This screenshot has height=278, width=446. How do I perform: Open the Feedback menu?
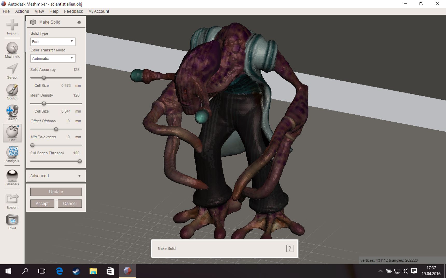click(x=73, y=11)
